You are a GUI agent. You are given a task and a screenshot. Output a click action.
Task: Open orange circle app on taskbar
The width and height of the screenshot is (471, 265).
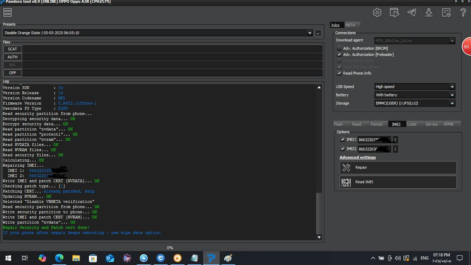pos(178,258)
